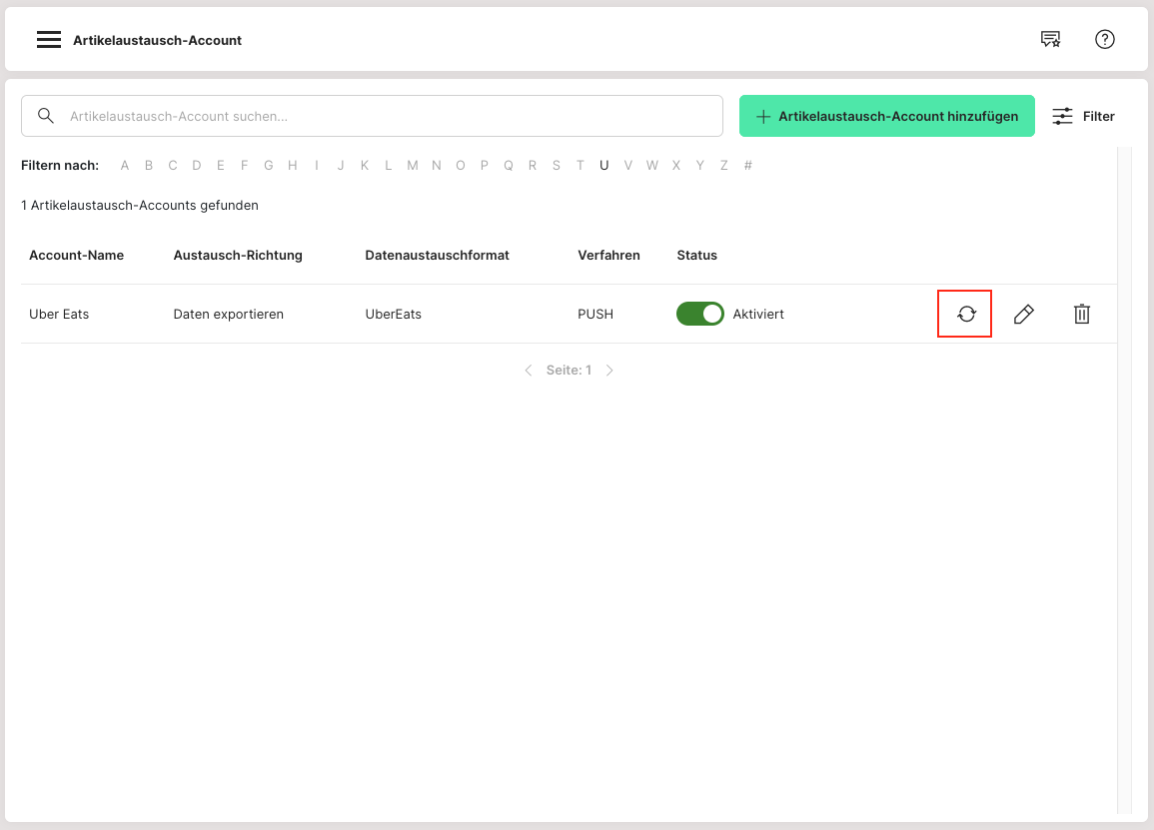
Task: Delete Uber Eats account via trash icon
Action: (1081, 315)
